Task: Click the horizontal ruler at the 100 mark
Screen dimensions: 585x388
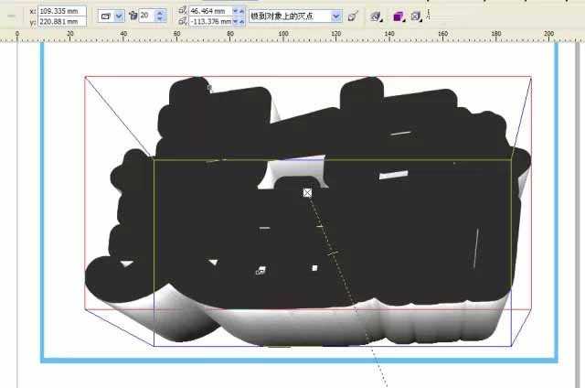Action: (283, 34)
